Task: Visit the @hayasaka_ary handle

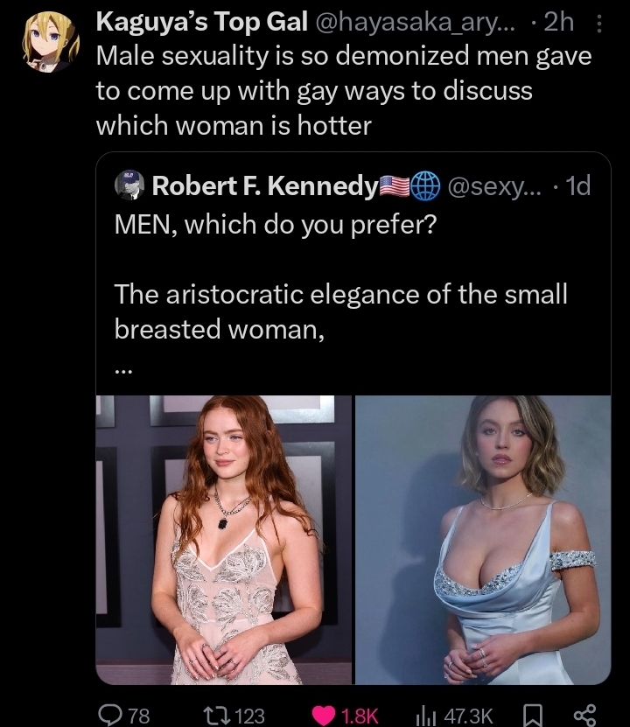Action: [416, 22]
